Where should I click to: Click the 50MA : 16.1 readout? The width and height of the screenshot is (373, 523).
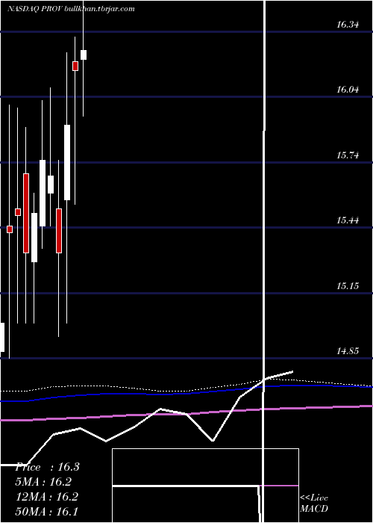point(47,511)
